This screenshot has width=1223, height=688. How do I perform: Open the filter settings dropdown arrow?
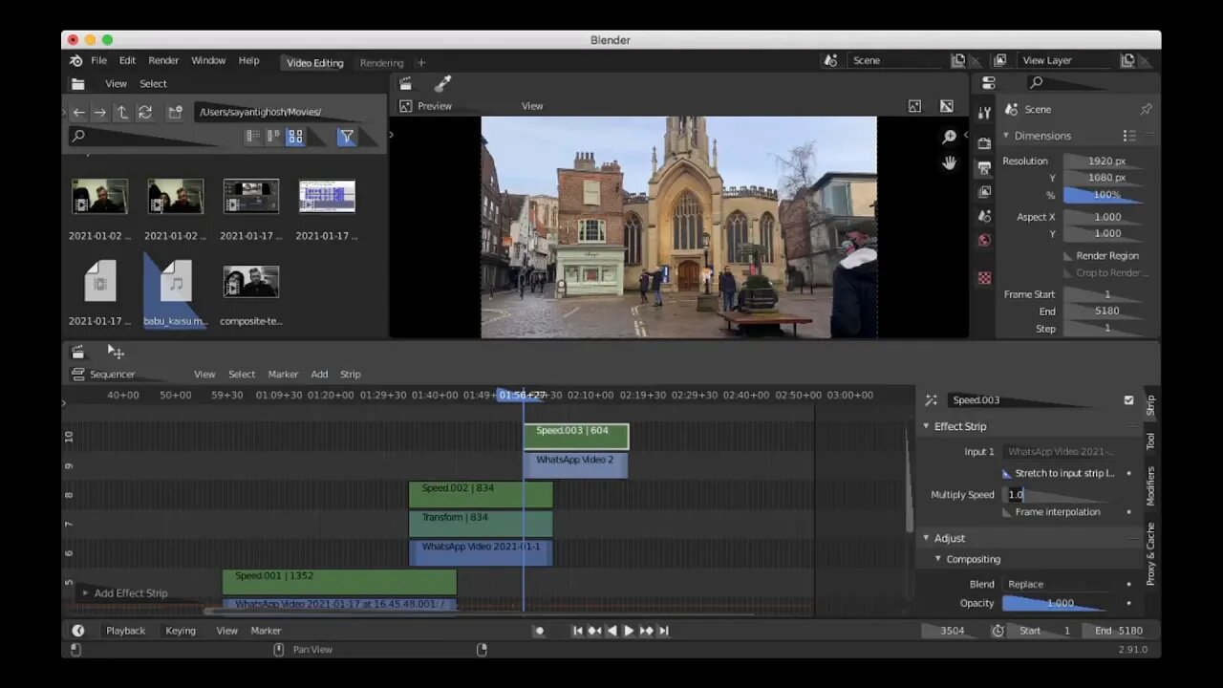click(368, 137)
